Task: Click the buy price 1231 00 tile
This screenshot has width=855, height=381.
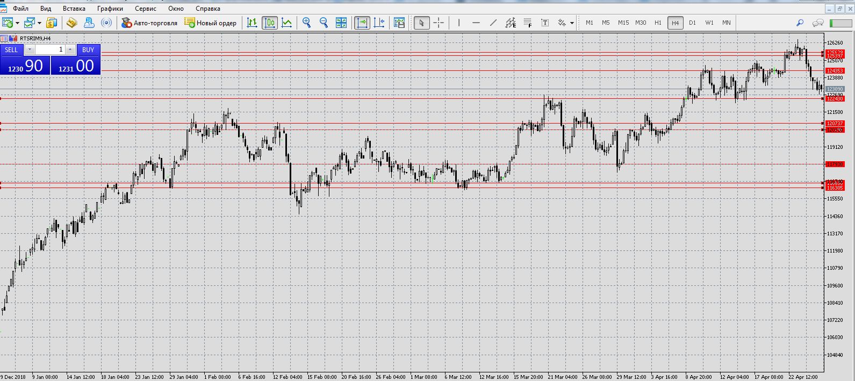Action: (75, 66)
